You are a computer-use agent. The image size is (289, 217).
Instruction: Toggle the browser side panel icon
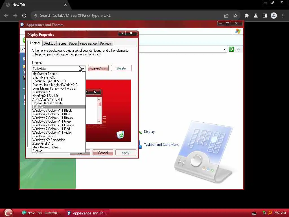265,16
